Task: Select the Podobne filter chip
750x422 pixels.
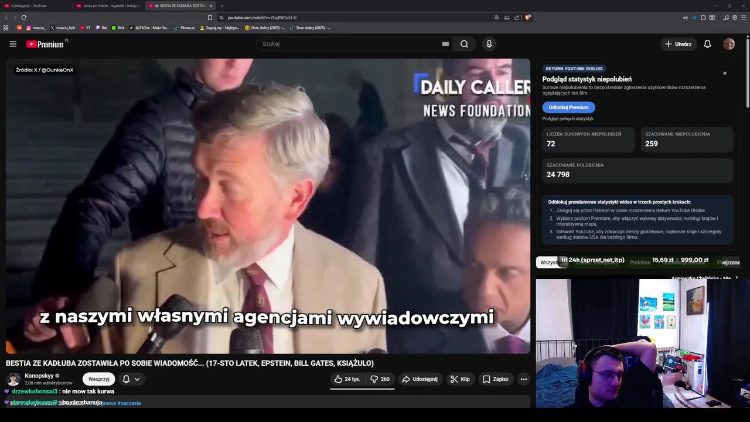Action: [640, 263]
